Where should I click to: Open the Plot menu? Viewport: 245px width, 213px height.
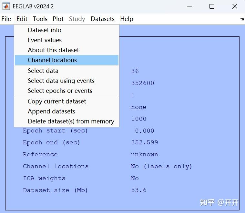coord(58,19)
